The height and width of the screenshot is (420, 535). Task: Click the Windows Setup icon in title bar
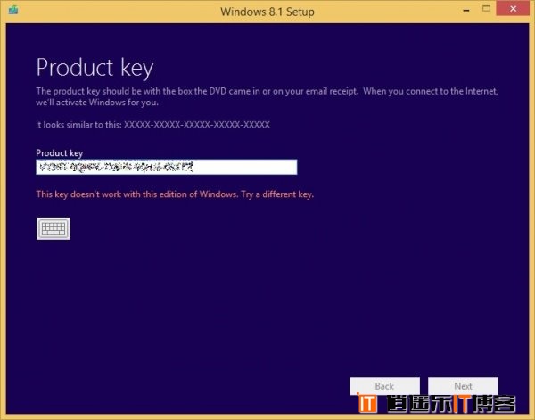click(13, 10)
